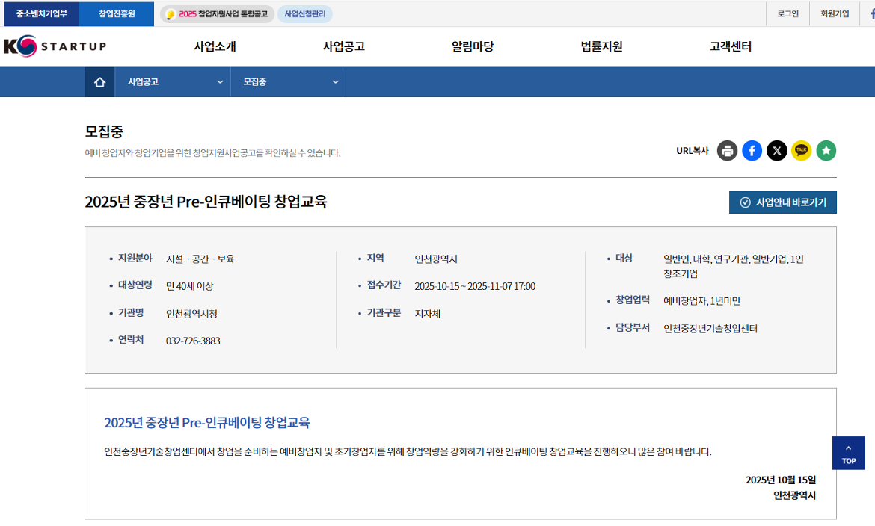Image resolution: width=875 pixels, height=526 pixels.
Task: Open the 사업공고 breadcrumb dropdown
Action: [x=172, y=81]
